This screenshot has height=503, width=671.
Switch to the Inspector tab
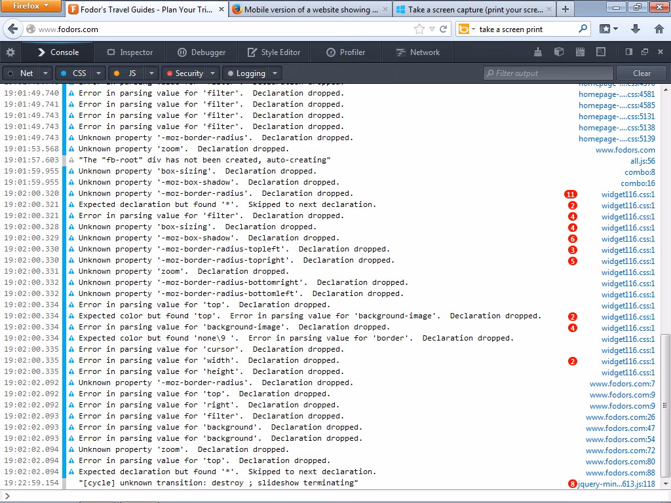130,52
